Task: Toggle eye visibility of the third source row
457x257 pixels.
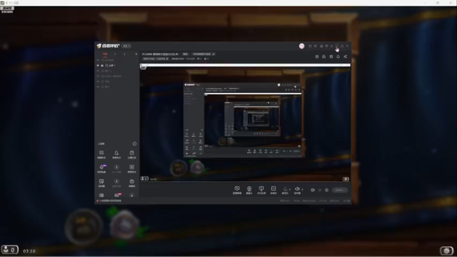Action: pos(98,71)
